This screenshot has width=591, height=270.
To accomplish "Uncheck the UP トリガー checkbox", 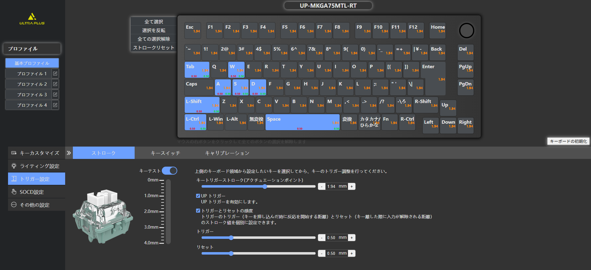I will click(x=198, y=196).
